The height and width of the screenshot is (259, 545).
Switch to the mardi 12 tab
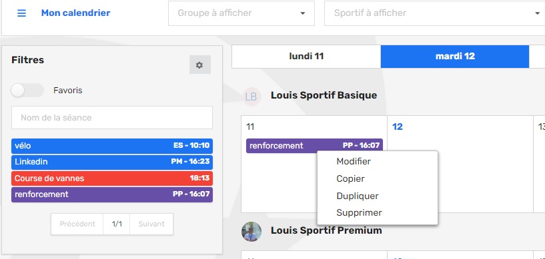coord(455,56)
